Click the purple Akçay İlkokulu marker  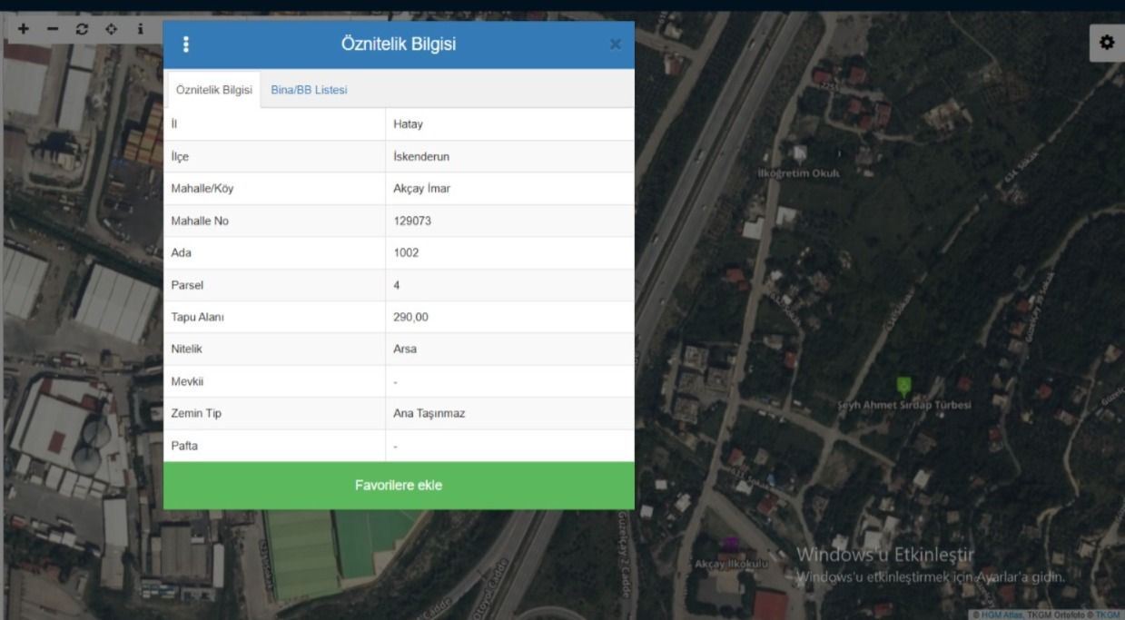[729, 546]
